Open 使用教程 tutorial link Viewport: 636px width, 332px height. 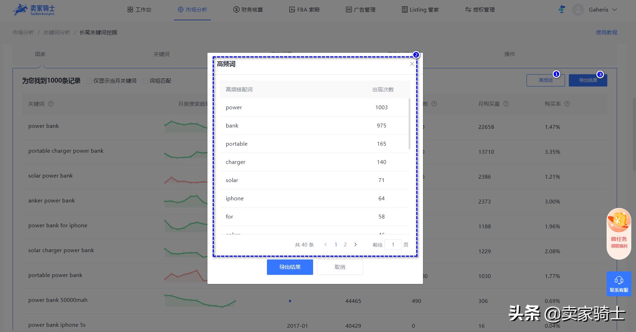607,32
